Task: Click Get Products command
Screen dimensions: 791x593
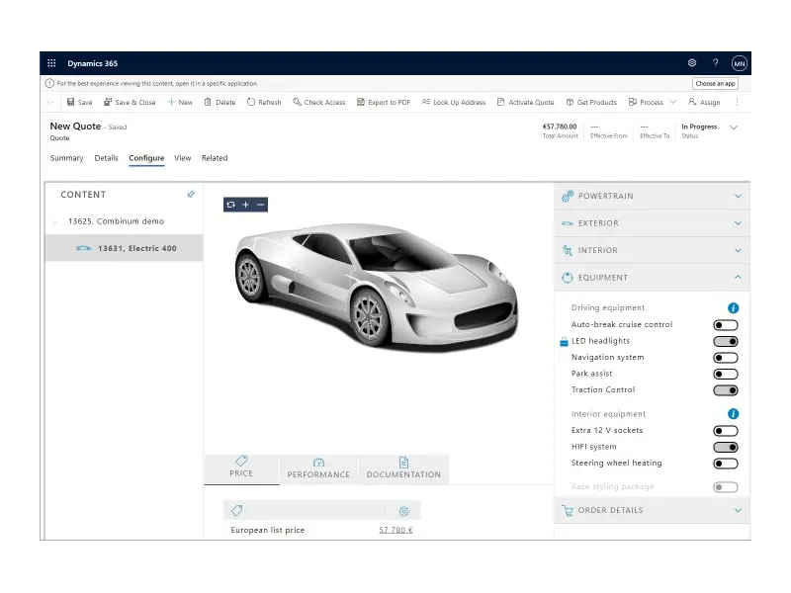Action: click(x=591, y=102)
